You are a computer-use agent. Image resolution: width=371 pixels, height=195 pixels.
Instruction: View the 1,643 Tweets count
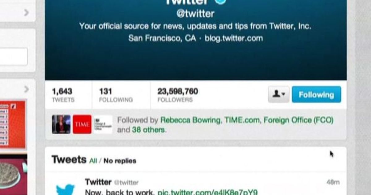pyautogui.click(x=63, y=95)
